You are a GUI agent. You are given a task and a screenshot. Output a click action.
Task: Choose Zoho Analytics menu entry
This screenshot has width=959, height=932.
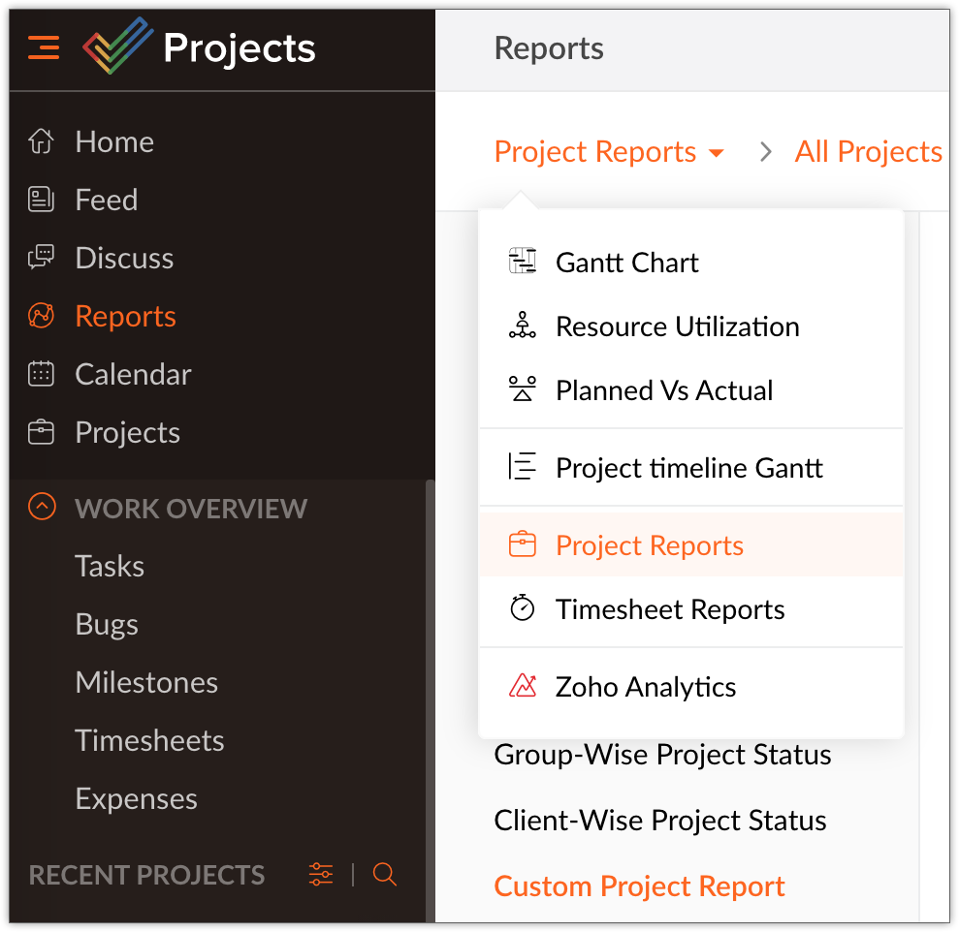click(x=645, y=687)
